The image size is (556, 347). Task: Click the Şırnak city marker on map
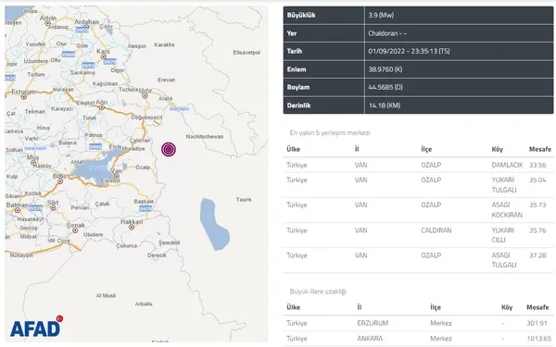[x=75, y=230]
